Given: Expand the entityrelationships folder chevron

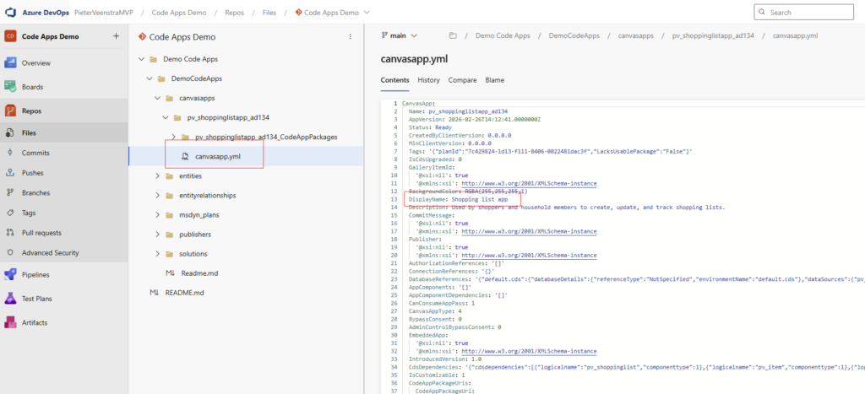Looking at the screenshot, I should click(x=157, y=195).
